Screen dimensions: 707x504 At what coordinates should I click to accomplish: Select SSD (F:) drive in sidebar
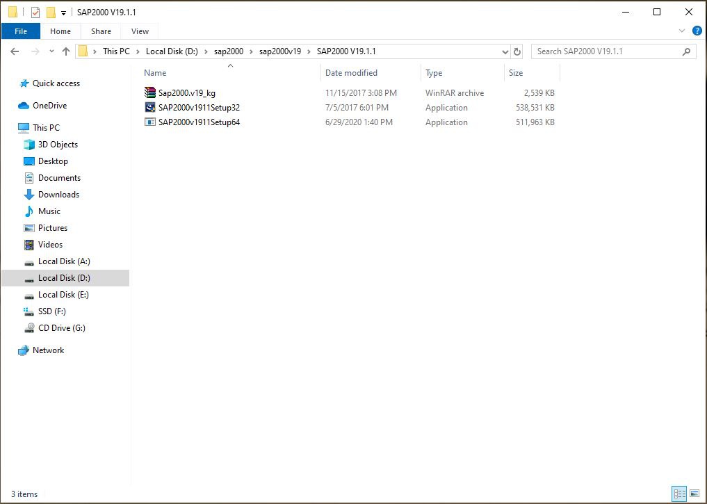(x=52, y=311)
